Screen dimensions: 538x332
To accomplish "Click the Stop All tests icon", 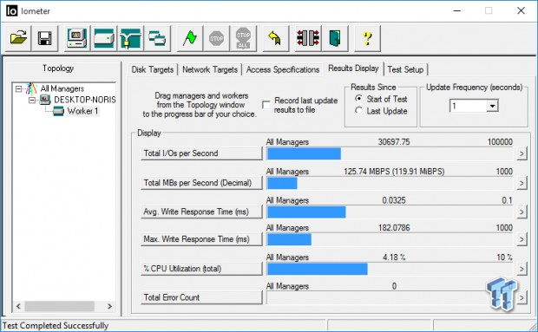I will 243,38.
